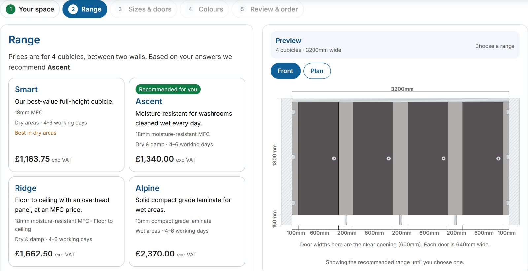Choose the Ridge range card

(66, 222)
